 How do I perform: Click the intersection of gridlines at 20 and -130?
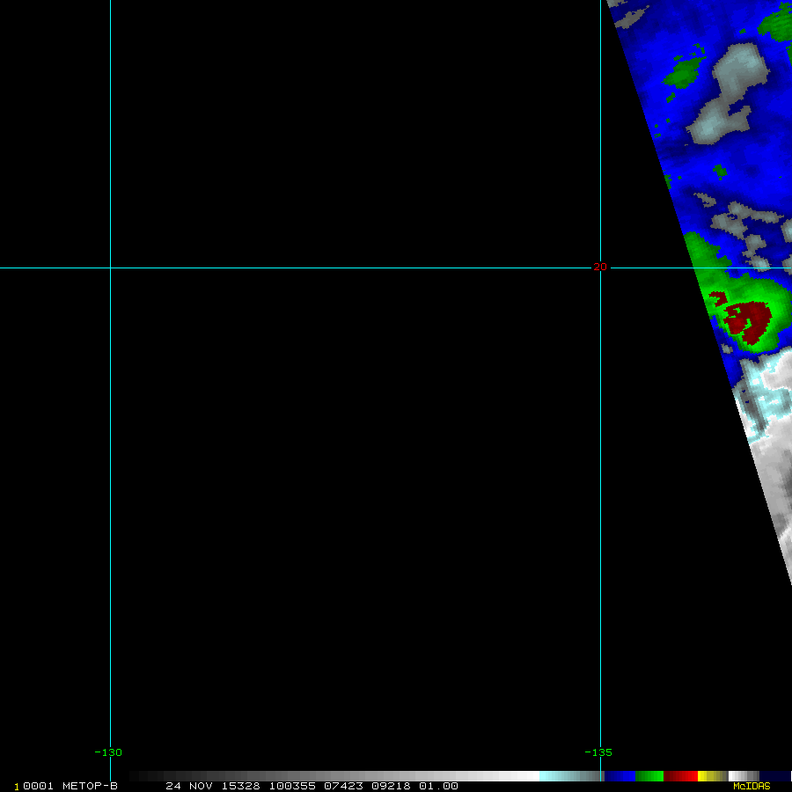(x=110, y=268)
